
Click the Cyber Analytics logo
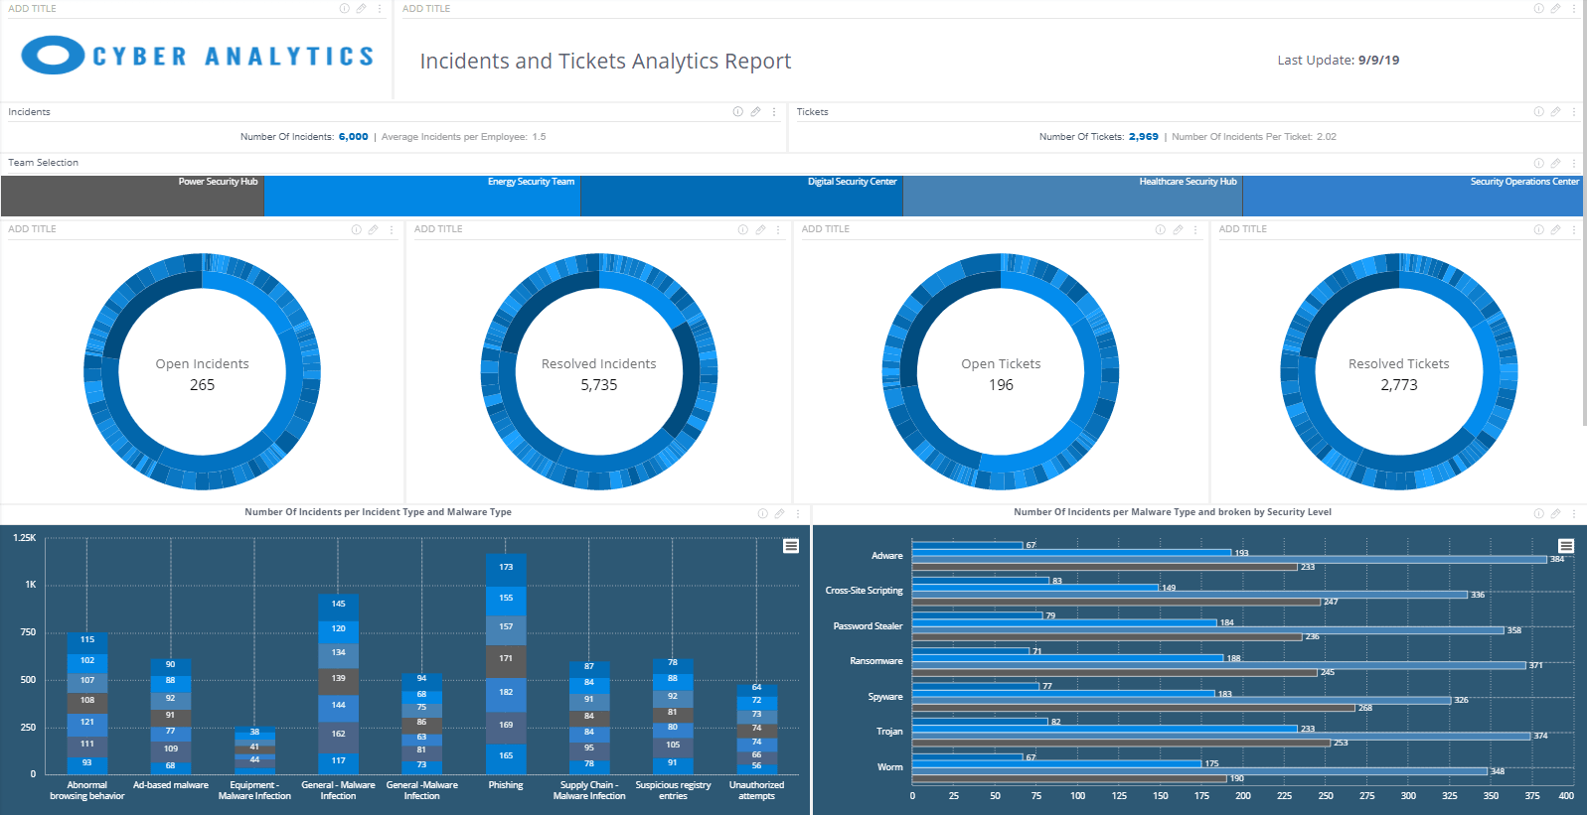(x=198, y=56)
